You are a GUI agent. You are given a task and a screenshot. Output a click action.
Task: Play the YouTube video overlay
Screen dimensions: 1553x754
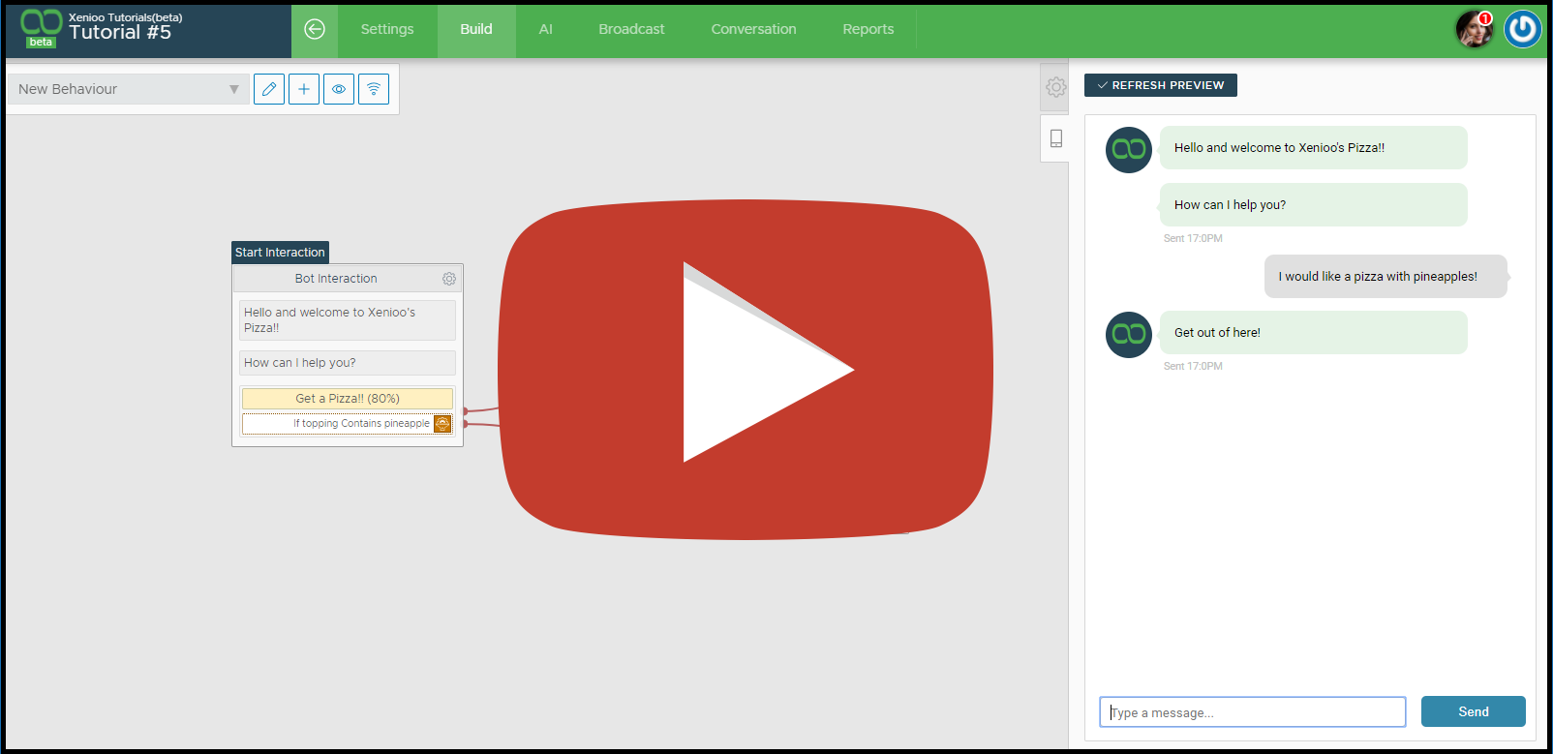tap(746, 370)
